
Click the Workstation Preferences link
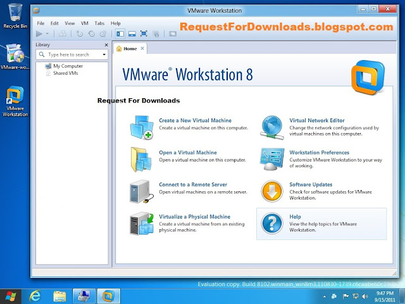click(319, 153)
